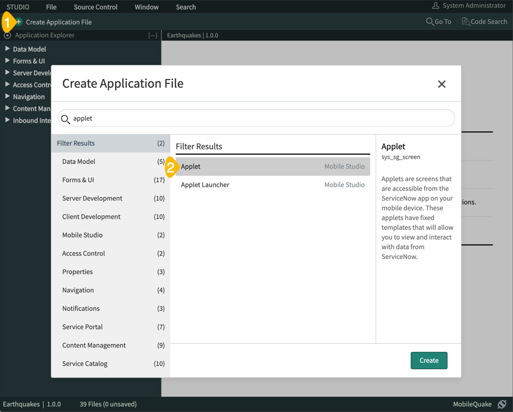
Task: Open the Source Control menu
Action: (95, 7)
